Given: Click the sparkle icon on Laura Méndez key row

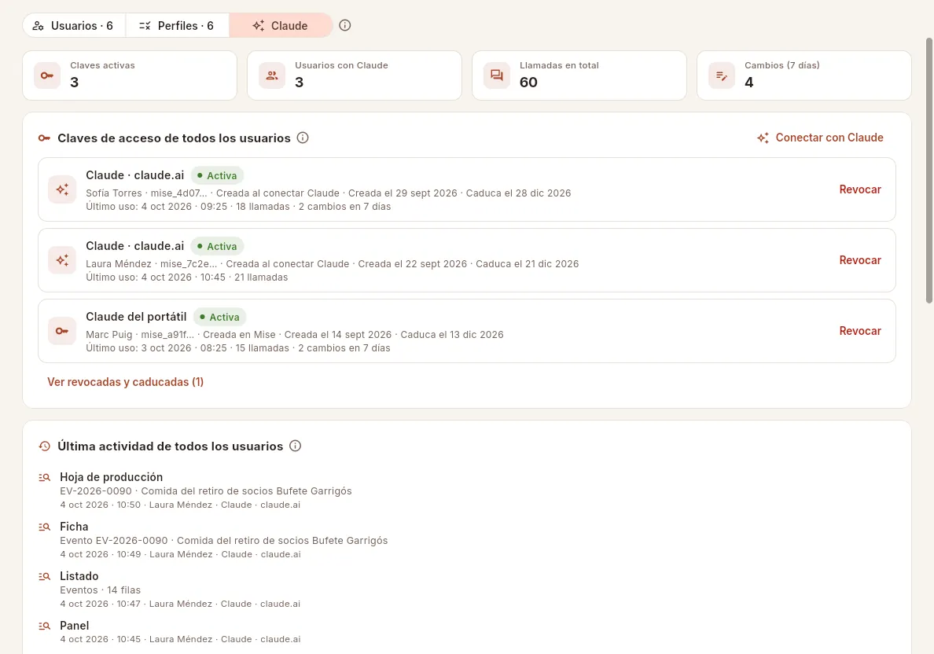Looking at the screenshot, I should [x=62, y=260].
